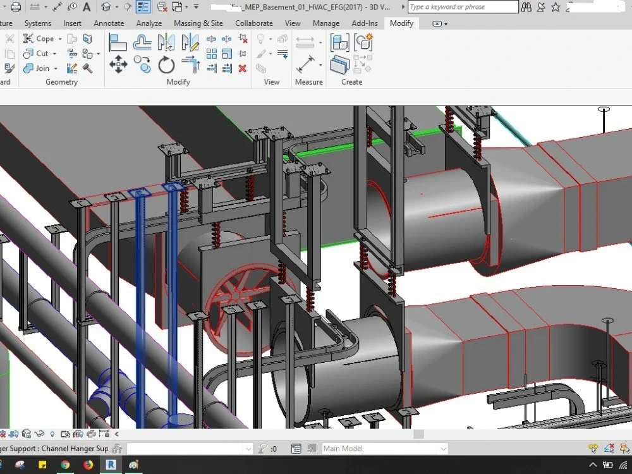
Task: Toggle the Thin Lines button
Action: point(143,7)
